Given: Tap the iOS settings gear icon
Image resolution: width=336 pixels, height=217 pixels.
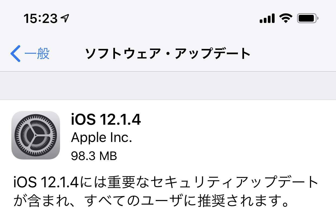Looking at the screenshot, I should (x=36, y=135).
